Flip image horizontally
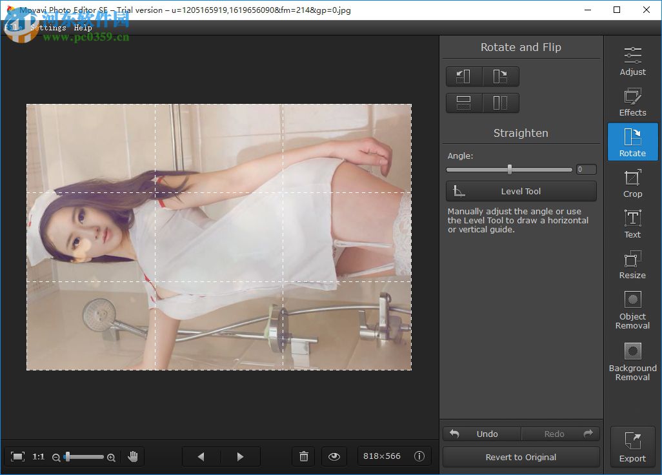 pos(501,103)
